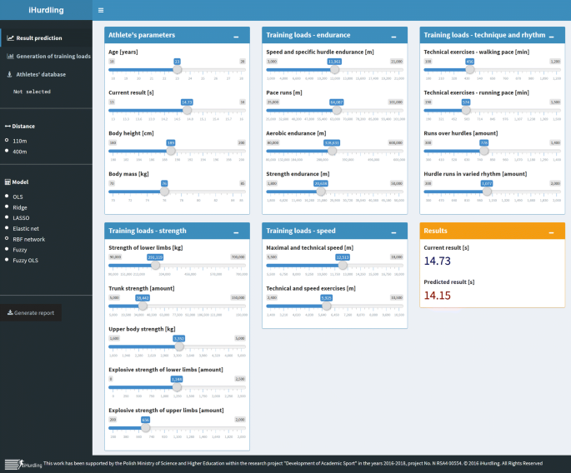Collapse the Training loads - endurance panel

393,37
